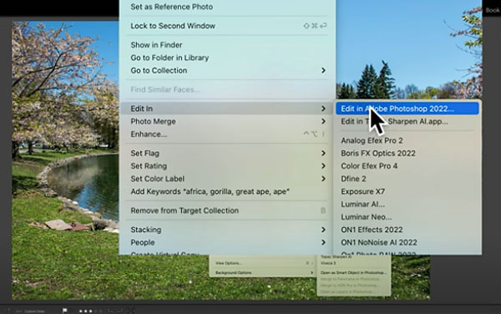Expand the Go to Collection submenu

pyautogui.click(x=227, y=71)
